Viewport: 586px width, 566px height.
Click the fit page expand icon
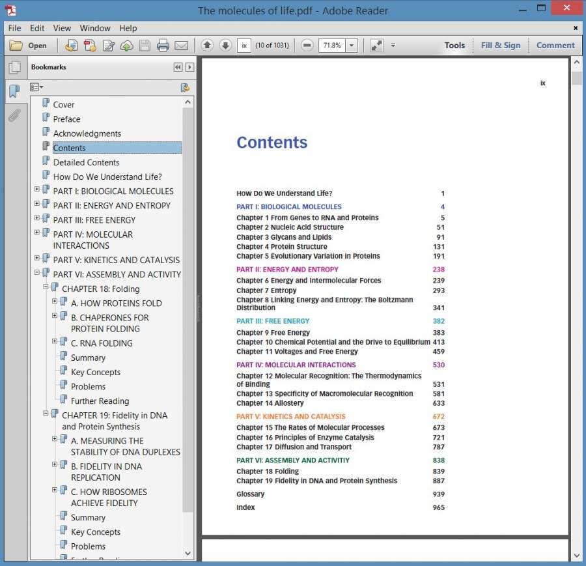(376, 46)
